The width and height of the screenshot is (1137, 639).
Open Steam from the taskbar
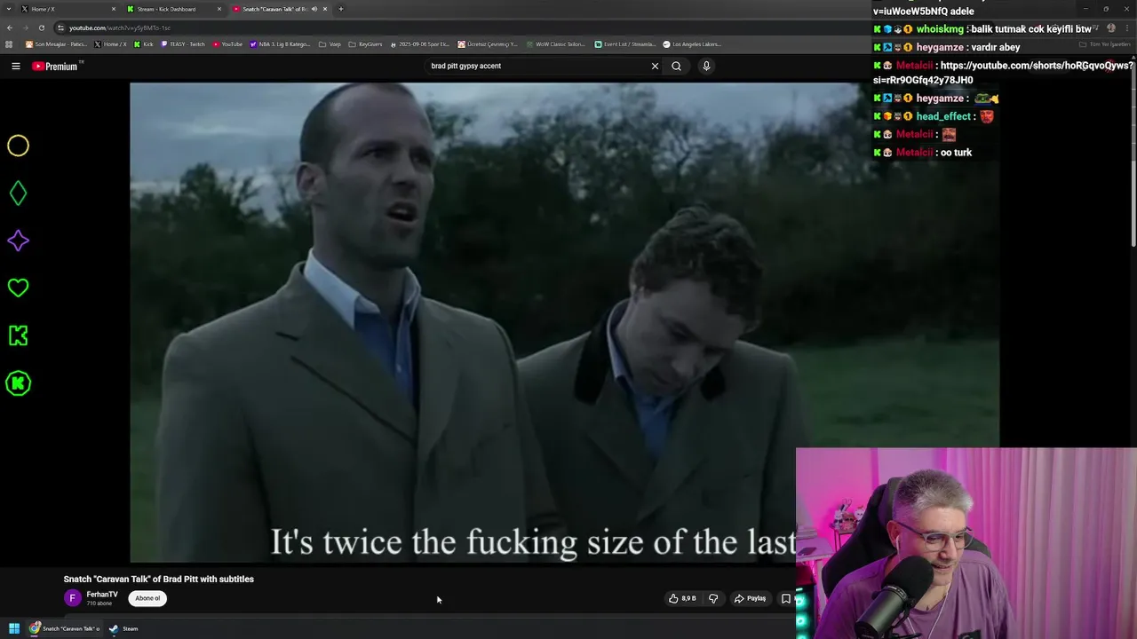(x=123, y=628)
